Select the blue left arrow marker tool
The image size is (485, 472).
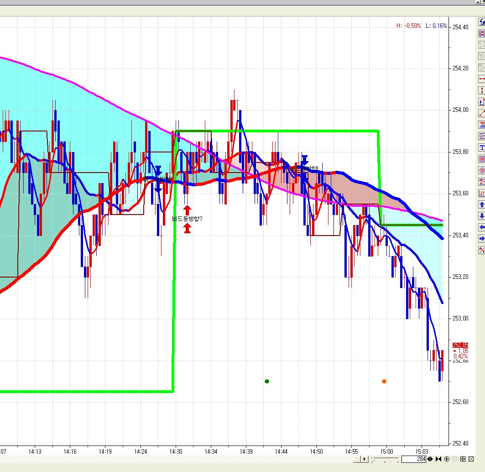tap(482, 227)
